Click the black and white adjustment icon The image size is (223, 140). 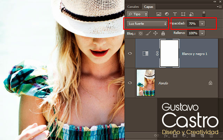[x=146, y=53]
